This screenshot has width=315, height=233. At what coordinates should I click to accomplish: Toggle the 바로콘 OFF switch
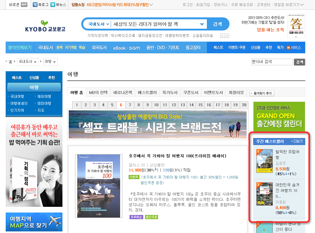(x=24, y=4)
